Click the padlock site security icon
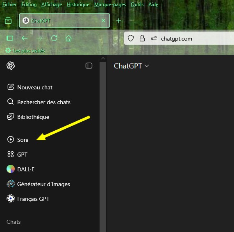Screen dimensions: 234x232 click(x=142, y=38)
